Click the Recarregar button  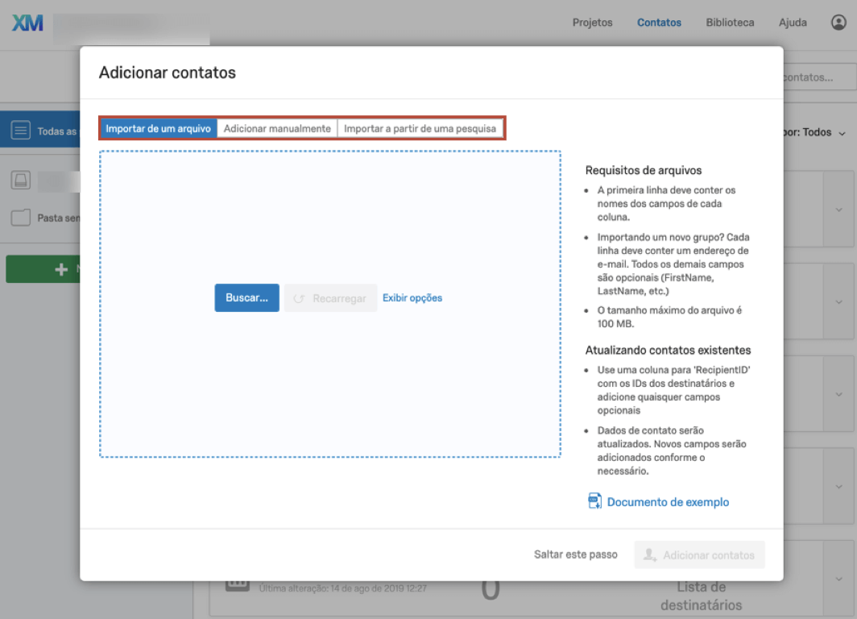(330, 298)
